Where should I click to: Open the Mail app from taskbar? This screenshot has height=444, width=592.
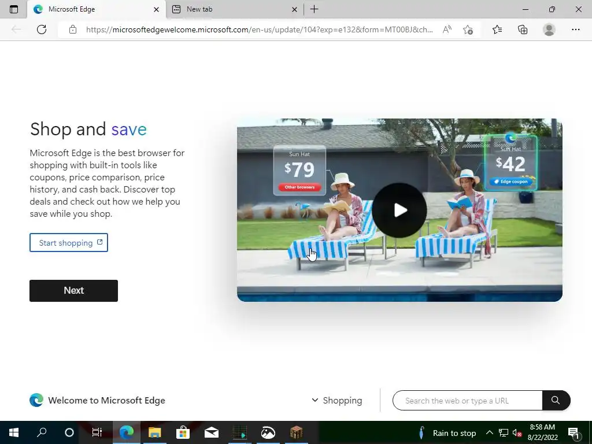click(x=212, y=432)
